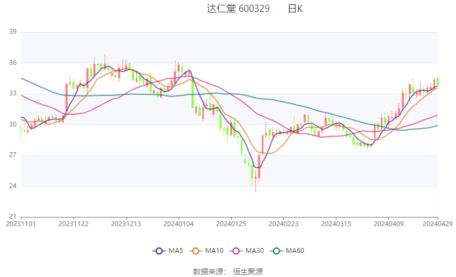Hide the MA5 line via its label
Image resolution: width=456 pixels, height=277 pixels.
click(175, 251)
